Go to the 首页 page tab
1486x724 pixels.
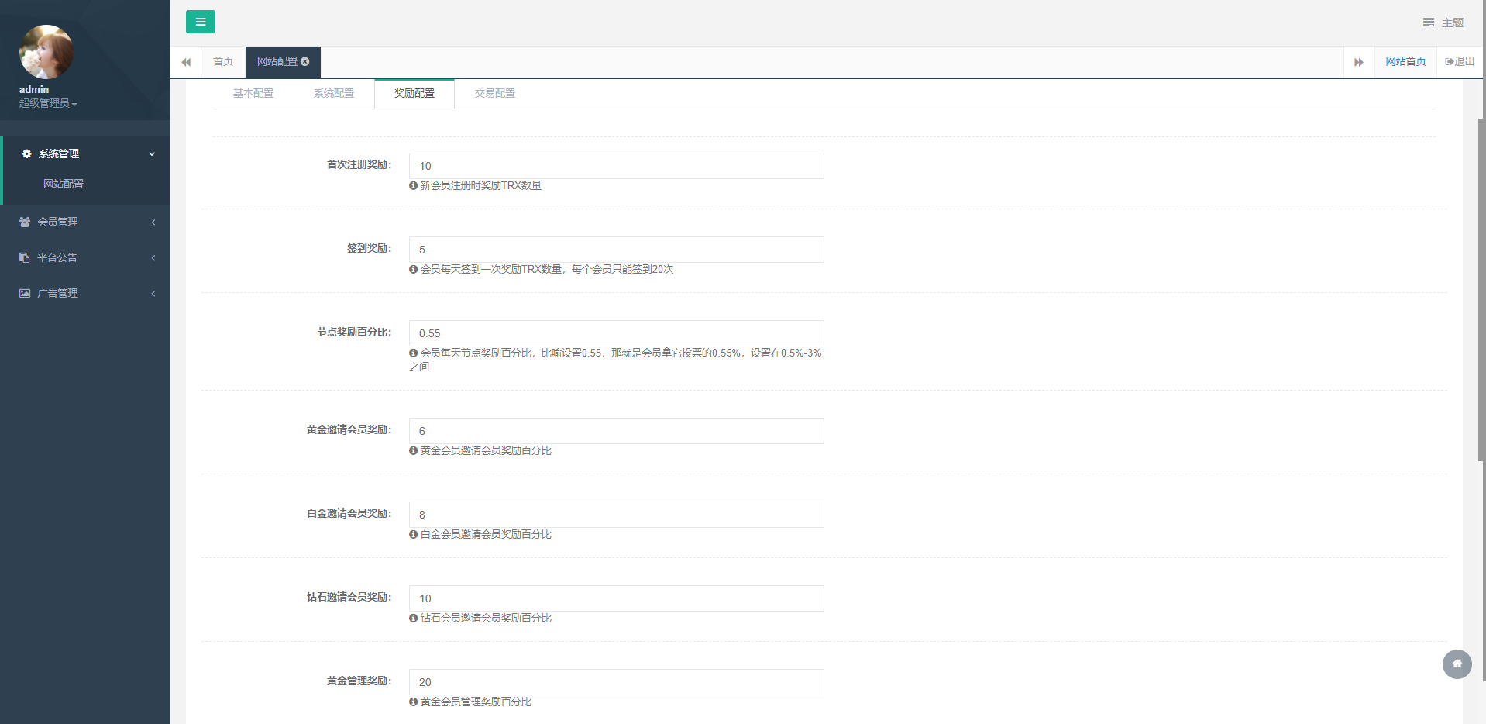(x=223, y=62)
